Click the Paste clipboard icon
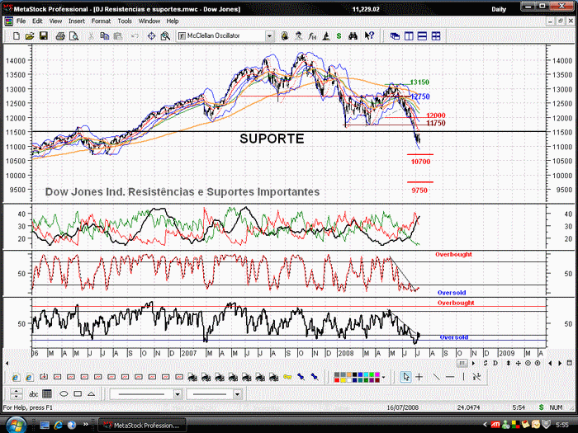Image resolution: width=578 pixels, height=433 pixels. coord(117,36)
